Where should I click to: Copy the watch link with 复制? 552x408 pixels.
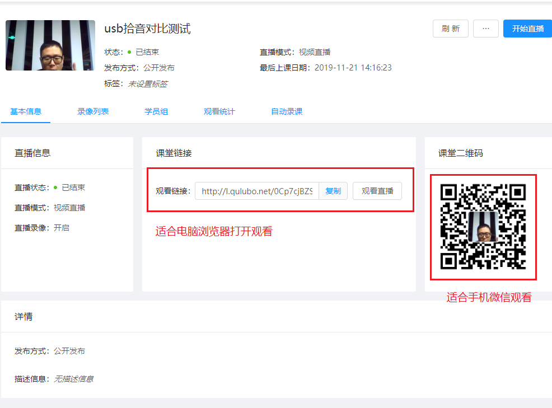click(333, 191)
